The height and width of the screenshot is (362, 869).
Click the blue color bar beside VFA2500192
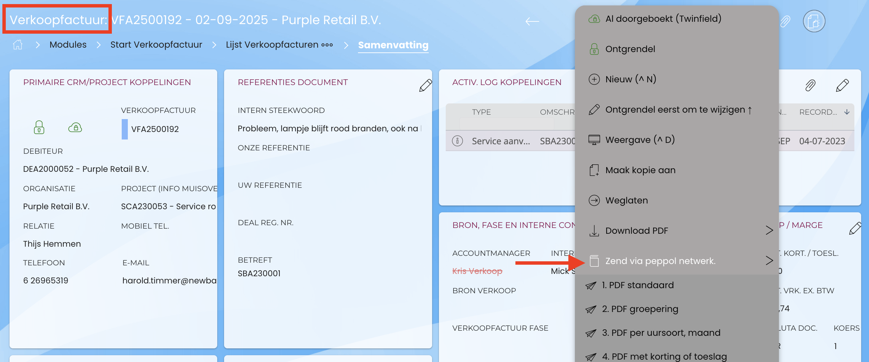(125, 129)
